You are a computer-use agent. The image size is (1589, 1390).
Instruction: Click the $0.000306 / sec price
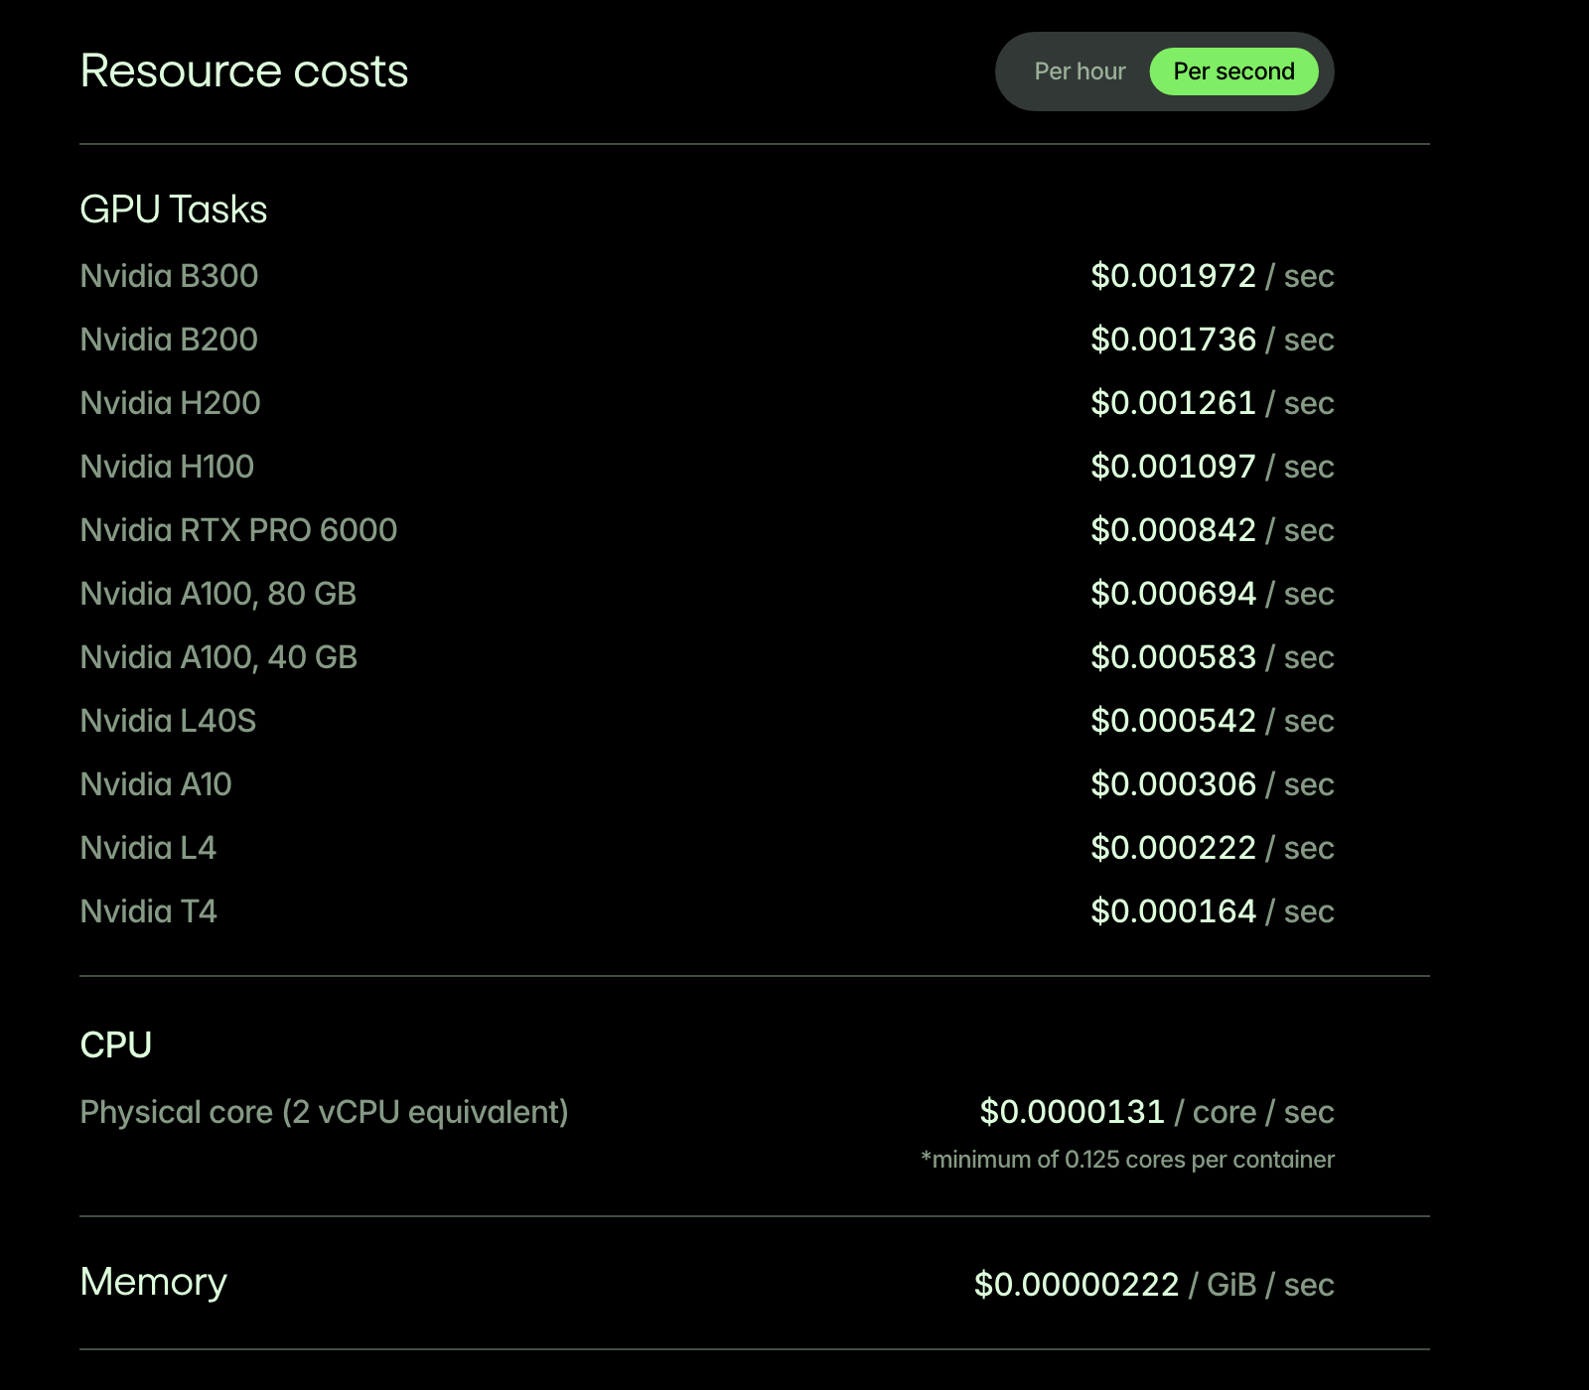[1213, 784]
